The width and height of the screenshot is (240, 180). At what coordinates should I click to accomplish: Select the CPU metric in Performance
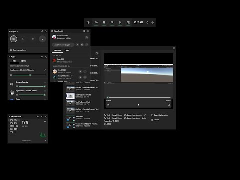14,120
